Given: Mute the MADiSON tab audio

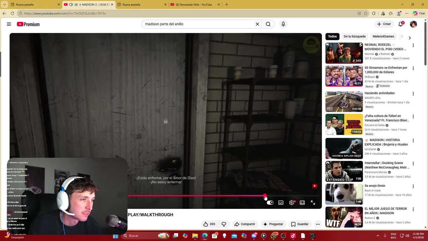Looking at the screenshot, I should 71,4.
